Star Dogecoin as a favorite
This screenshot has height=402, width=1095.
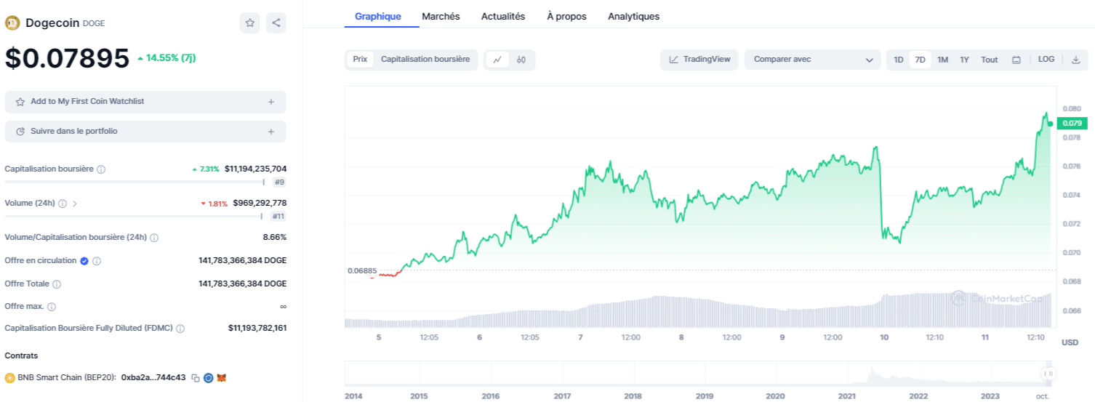coord(250,23)
